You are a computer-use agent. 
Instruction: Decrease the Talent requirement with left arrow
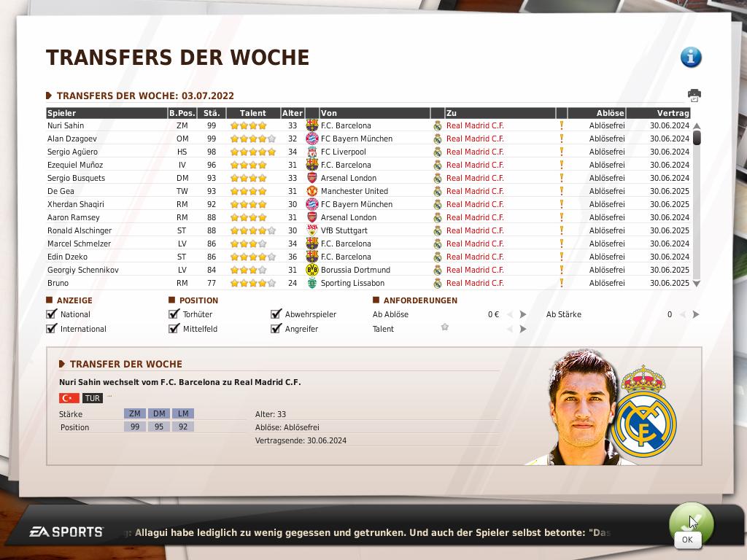click(510, 329)
